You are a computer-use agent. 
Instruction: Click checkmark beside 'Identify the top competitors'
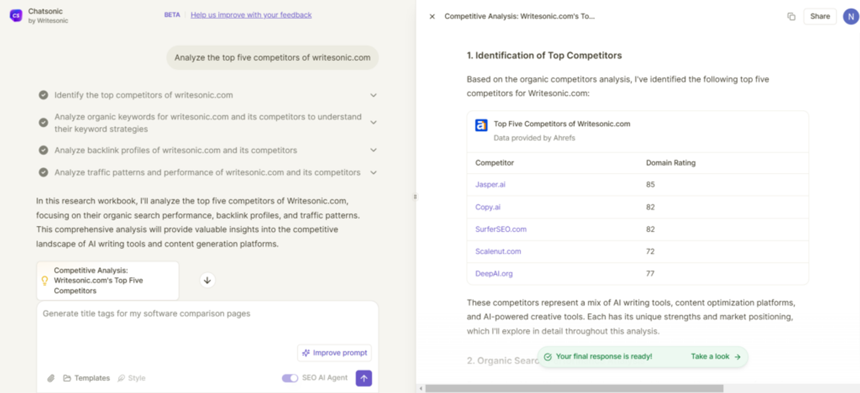click(43, 95)
